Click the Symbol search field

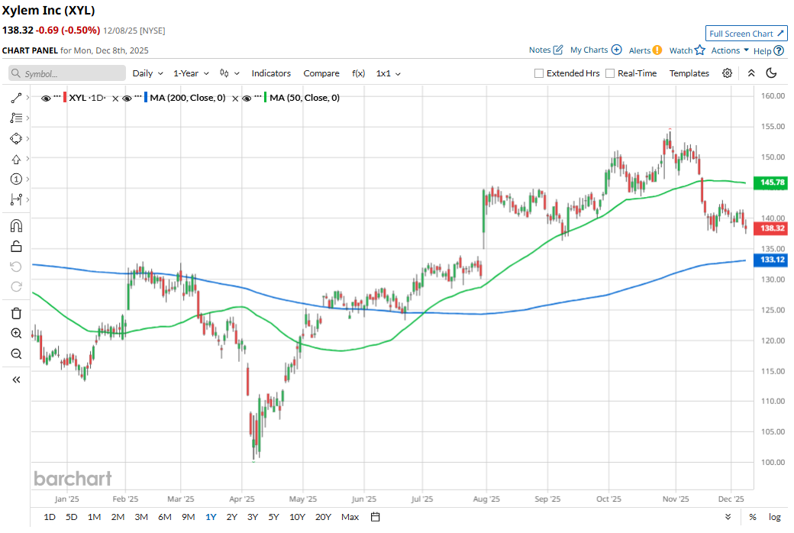[x=67, y=74]
